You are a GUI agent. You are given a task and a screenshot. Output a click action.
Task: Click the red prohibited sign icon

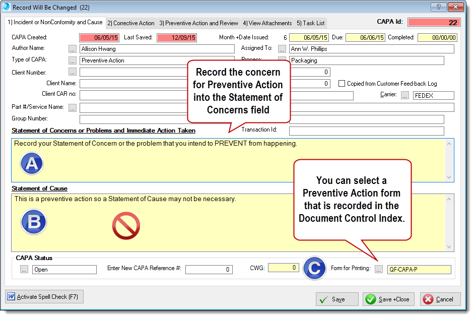(x=125, y=225)
